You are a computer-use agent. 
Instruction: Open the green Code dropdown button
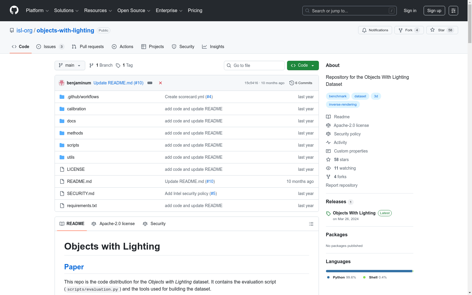(x=303, y=65)
